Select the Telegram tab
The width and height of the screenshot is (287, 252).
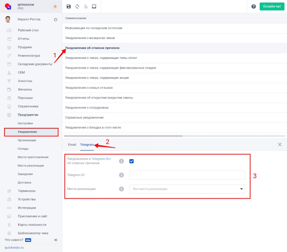click(87, 145)
